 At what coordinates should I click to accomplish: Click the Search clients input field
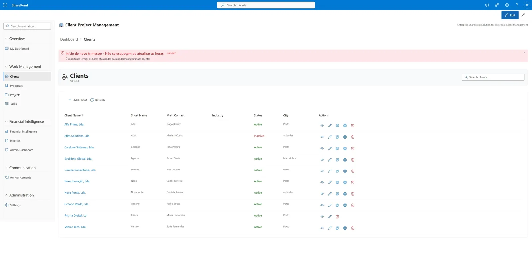(493, 77)
